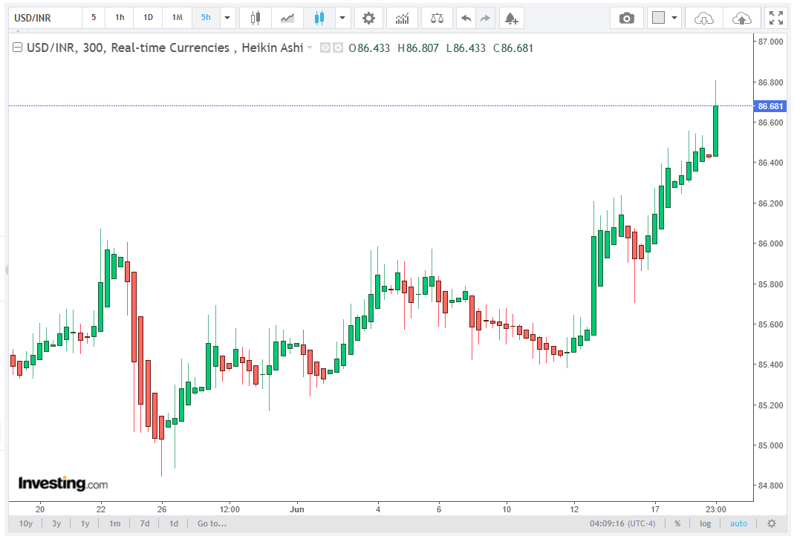Hide Heikin Ashi series with eye icon
This screenshot has height=539, width=794.
point(325,48)
